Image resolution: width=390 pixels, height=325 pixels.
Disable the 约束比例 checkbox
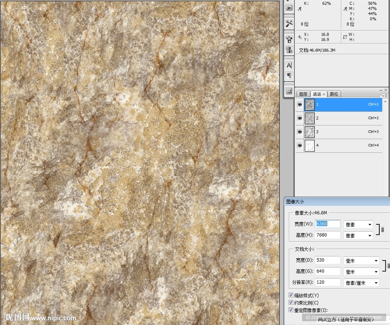point(291,303)
